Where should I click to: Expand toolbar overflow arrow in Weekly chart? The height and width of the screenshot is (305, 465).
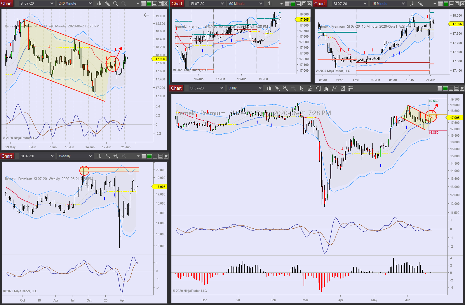(x=138, y=156)
